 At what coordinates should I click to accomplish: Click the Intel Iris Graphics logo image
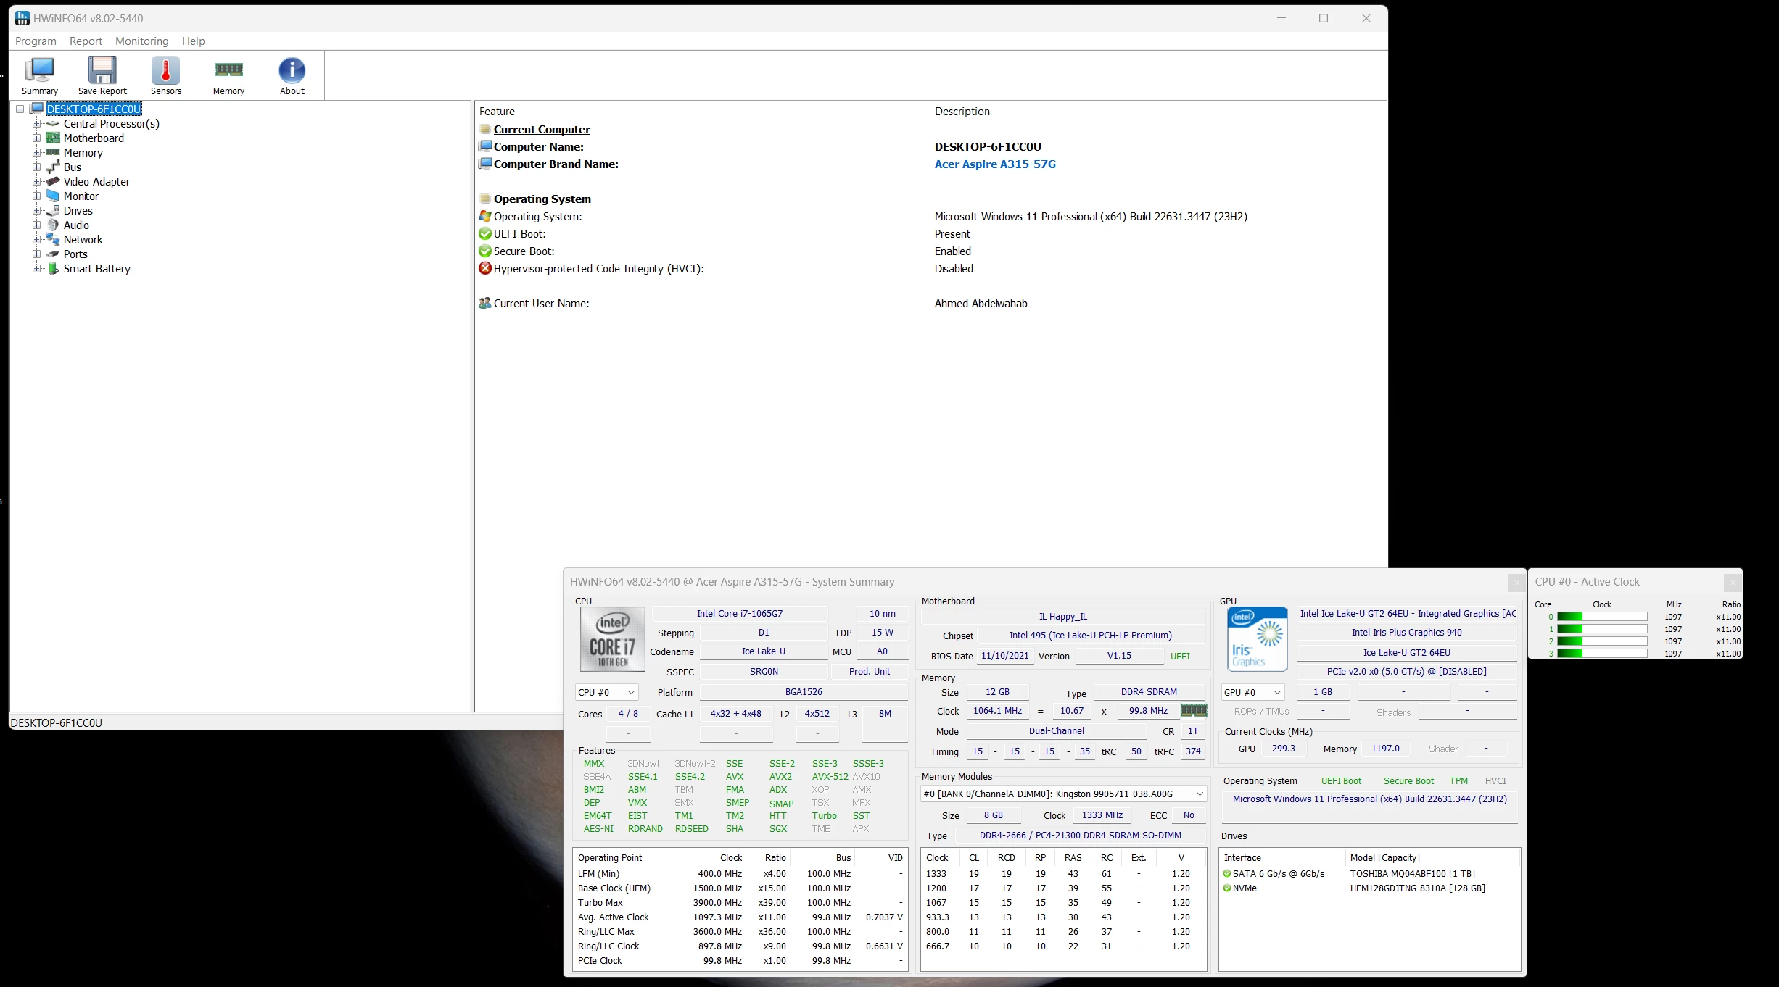coord(1257,639)
